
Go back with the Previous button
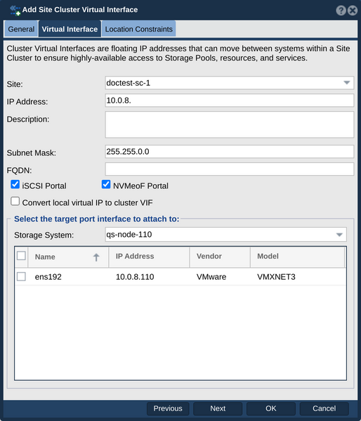point(168,408)
